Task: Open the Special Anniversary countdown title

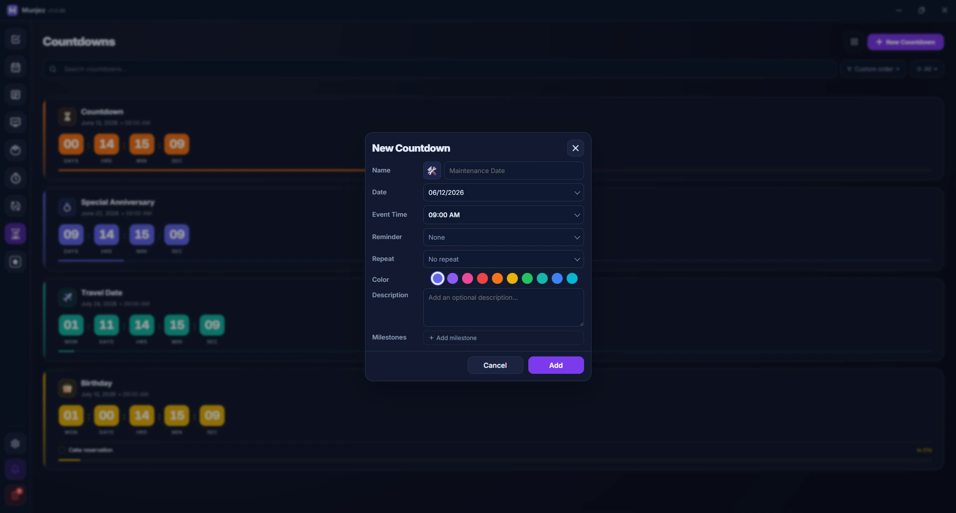Action: click(x=118, y=202)
